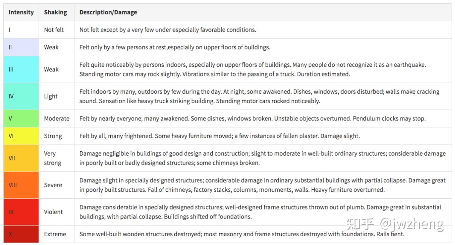The width and height of the screenshot is (455, 245).
Task: Click the turquoise intensity IV cell
Action: point(21,96)
